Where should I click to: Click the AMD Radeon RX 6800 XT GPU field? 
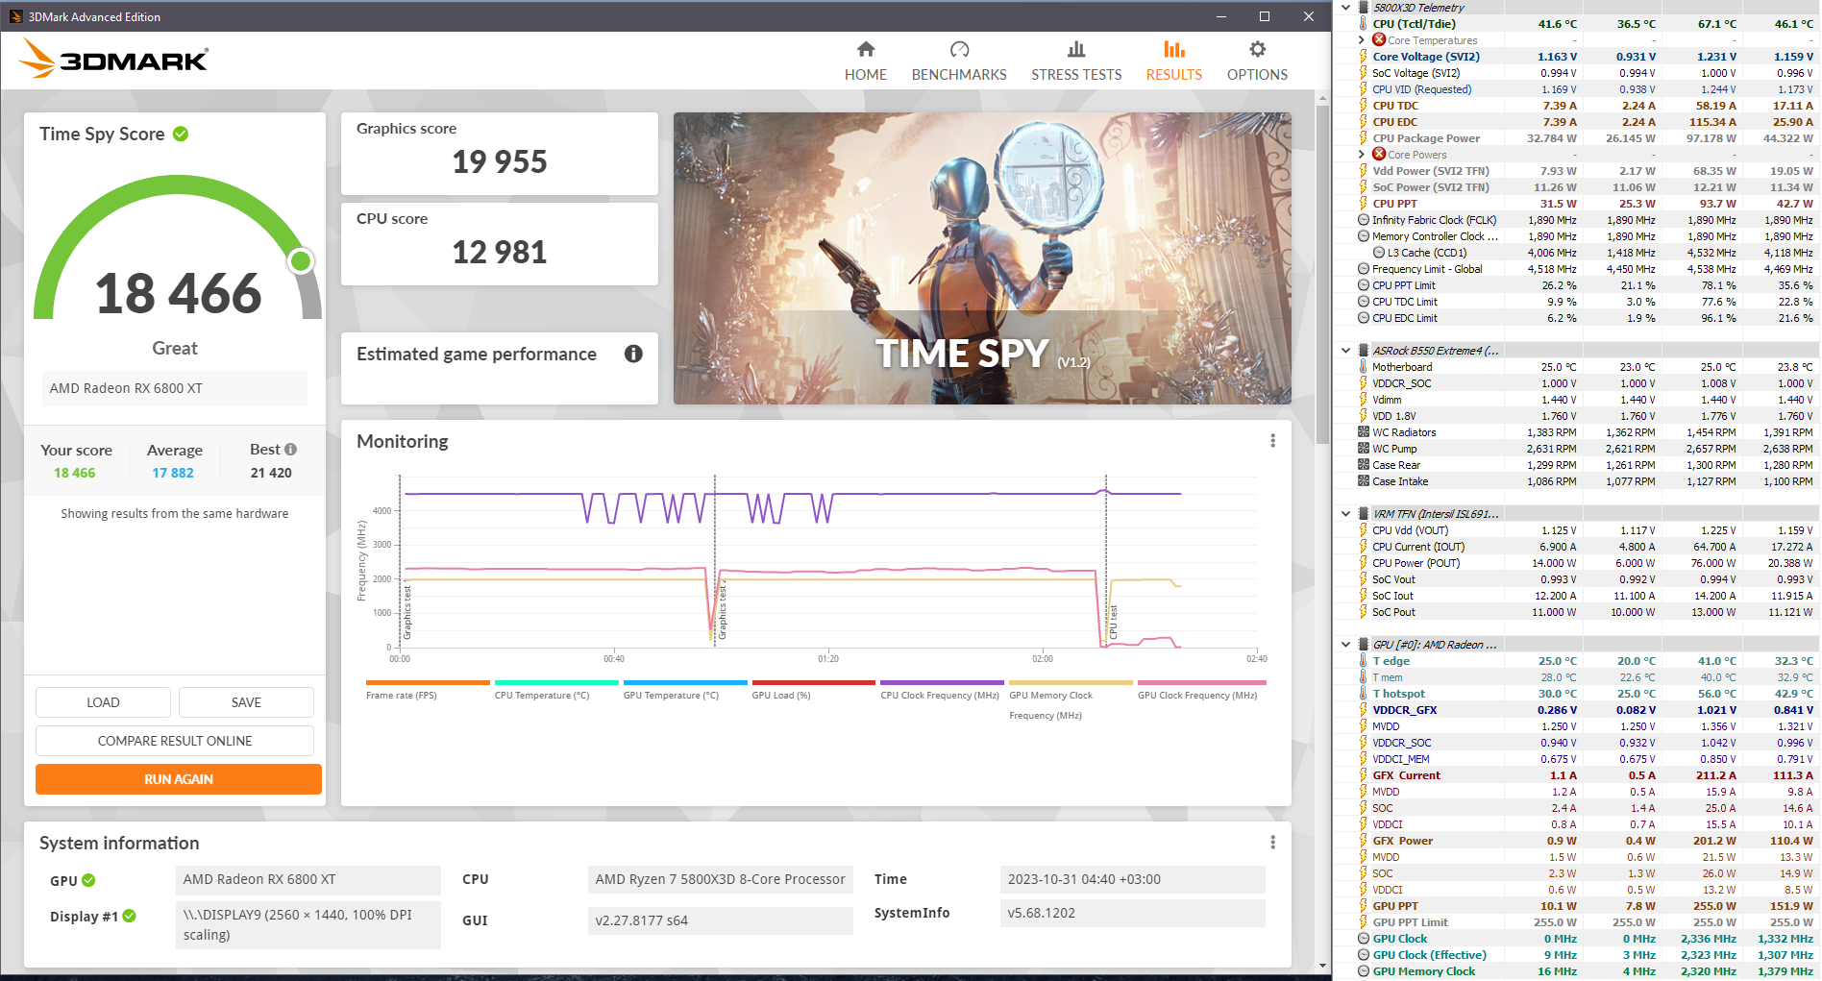pyautogui.click(x=308, y=879)
